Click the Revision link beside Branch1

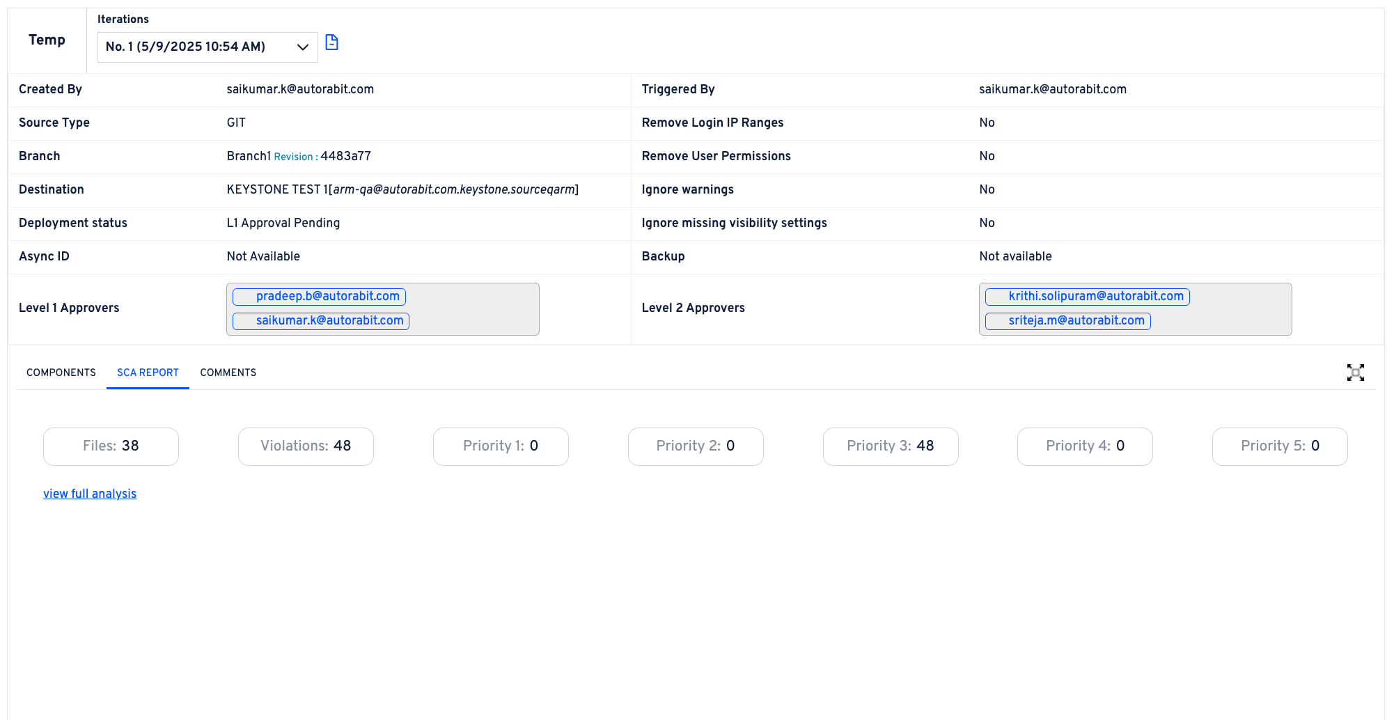(x=293, y=157)
